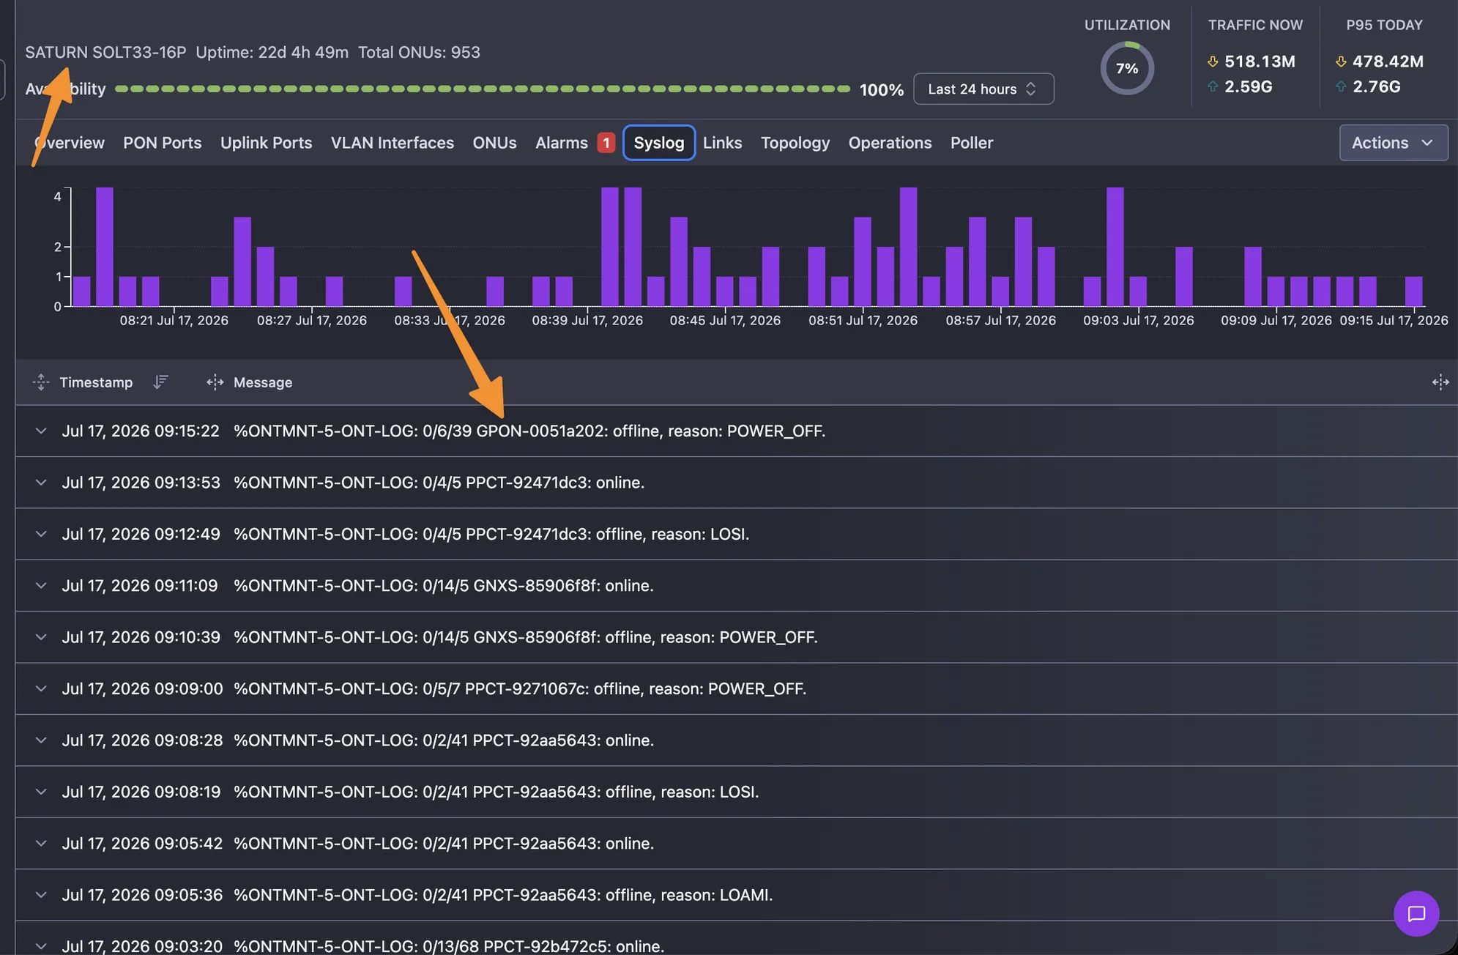Click the green availability timeline bar
The height and width of the screenshot is (955, 1458).
[482, 89]
